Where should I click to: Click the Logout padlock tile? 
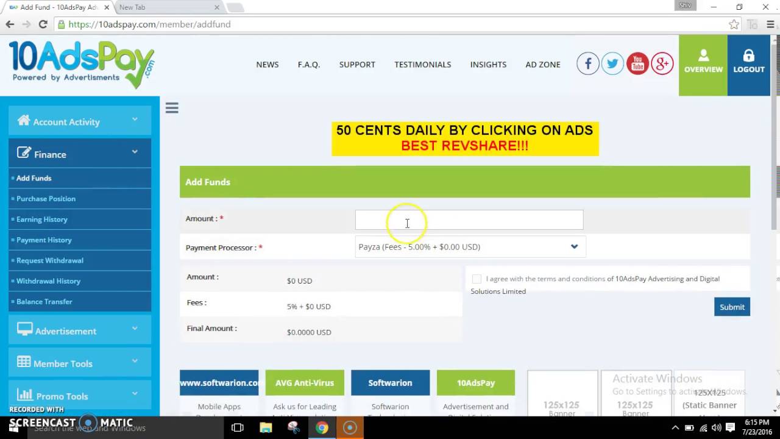[749, 65]
